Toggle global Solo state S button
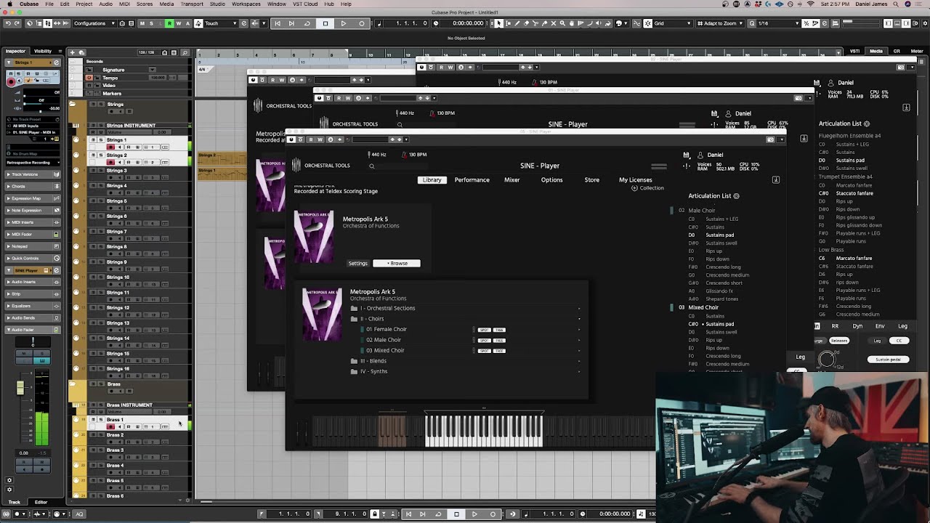 151,23
